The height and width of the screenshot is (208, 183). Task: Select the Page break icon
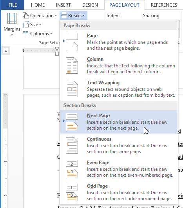[x=72, y=42]
